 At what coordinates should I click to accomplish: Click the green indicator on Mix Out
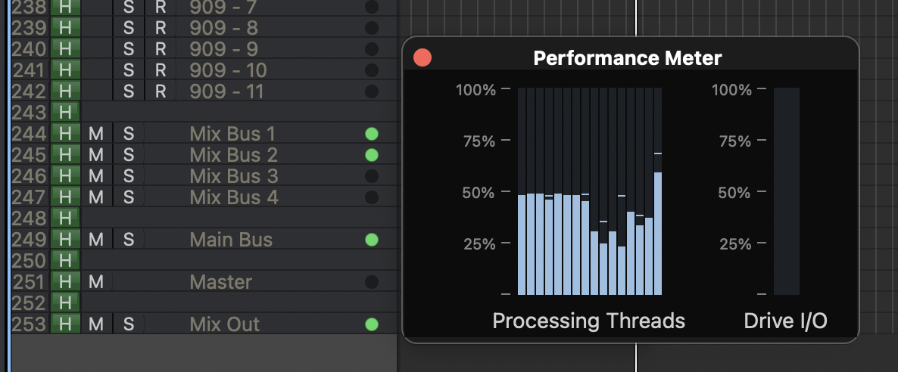[371, 324]
